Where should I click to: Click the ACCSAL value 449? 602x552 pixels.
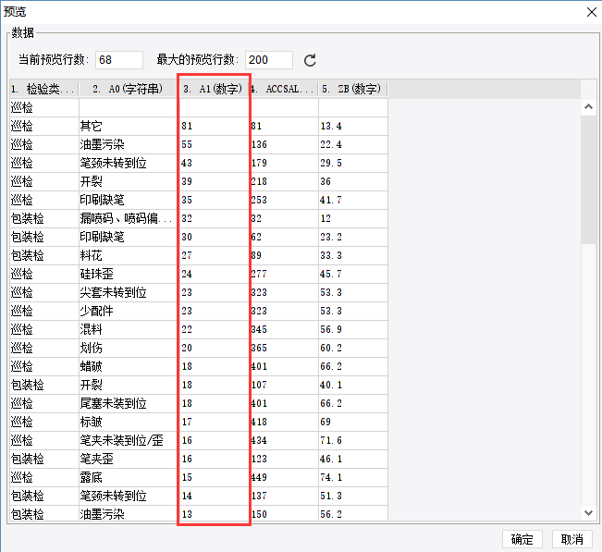coord(283,477)
